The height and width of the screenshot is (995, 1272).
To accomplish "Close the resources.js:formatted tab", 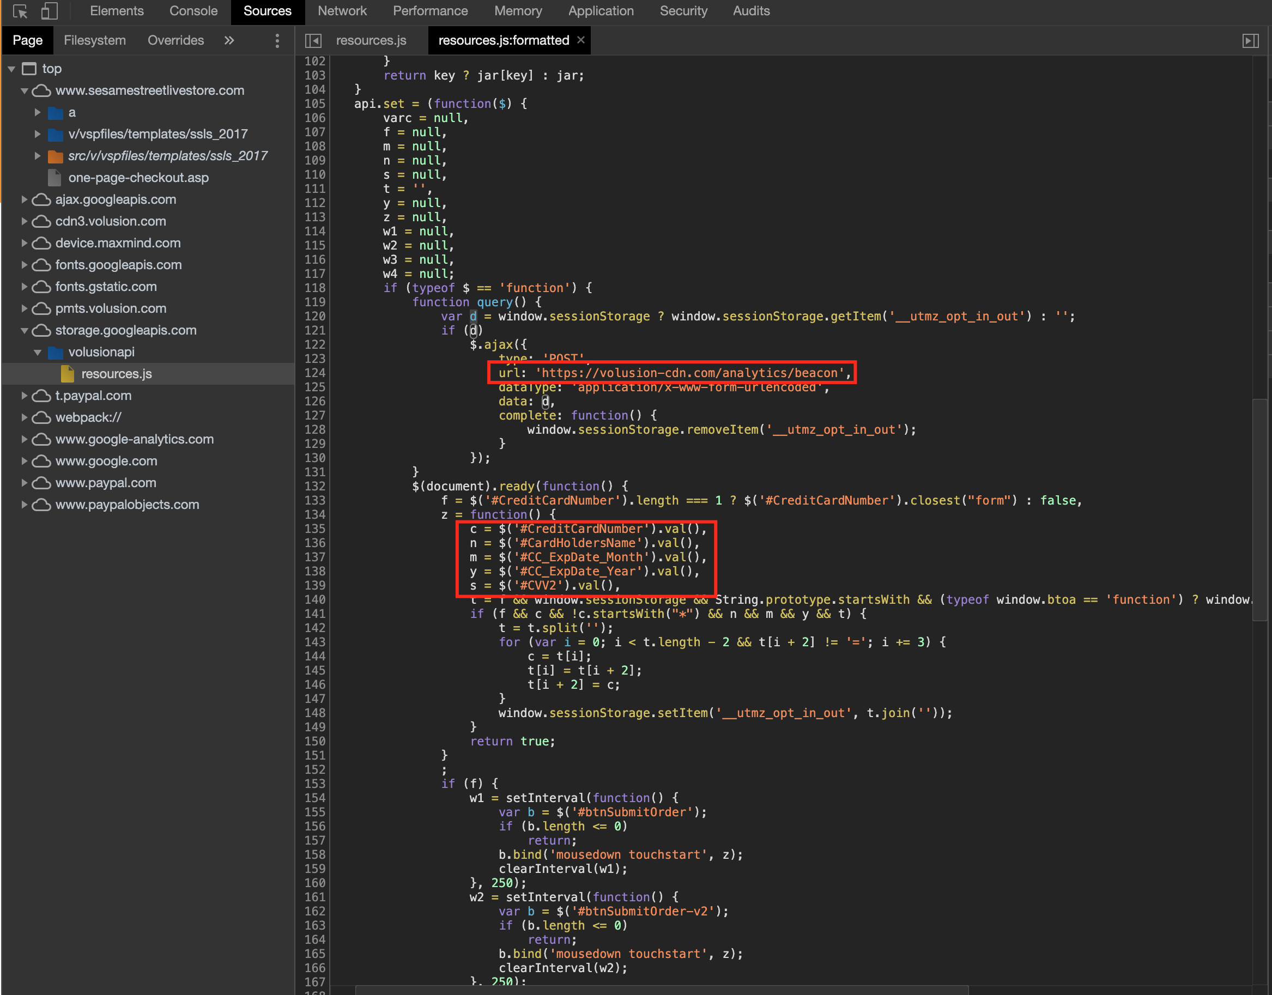I will pos(581,40).
